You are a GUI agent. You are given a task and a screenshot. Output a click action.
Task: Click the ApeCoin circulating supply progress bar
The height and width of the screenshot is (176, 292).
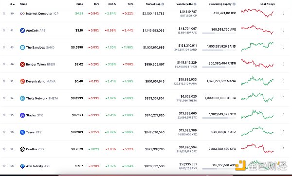coord(219,33)
